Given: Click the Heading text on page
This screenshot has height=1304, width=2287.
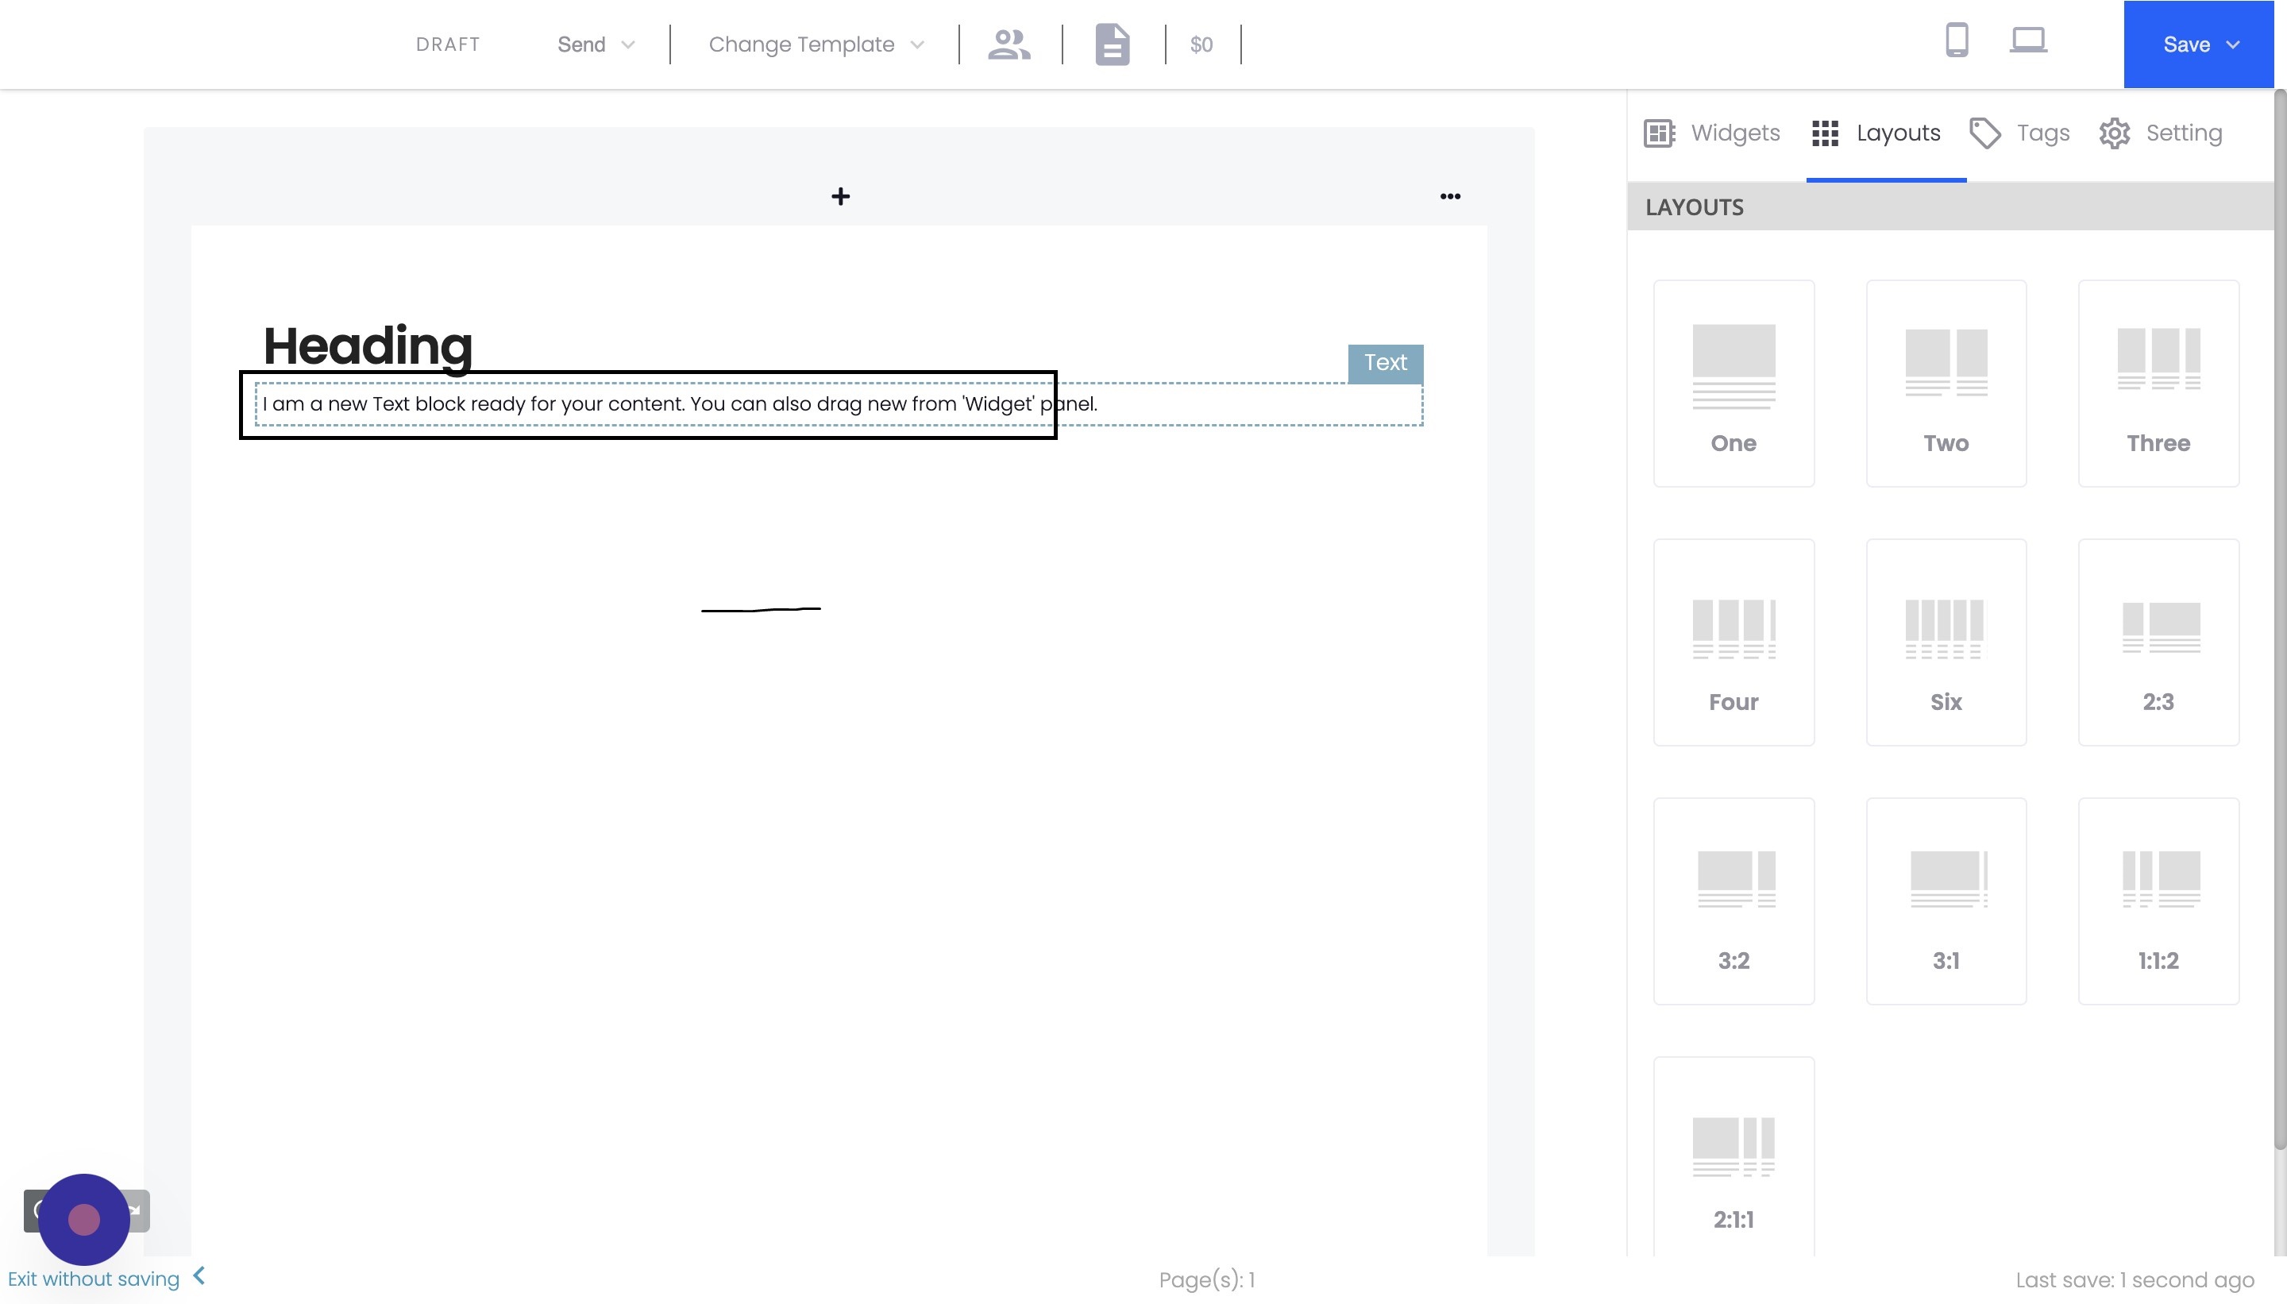Looking at the screenshot, I should click(x=367, y=345).
